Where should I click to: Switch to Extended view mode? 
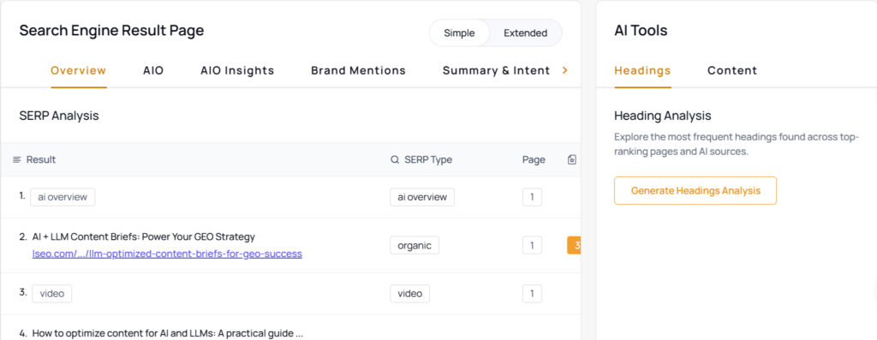click(525, 33)
